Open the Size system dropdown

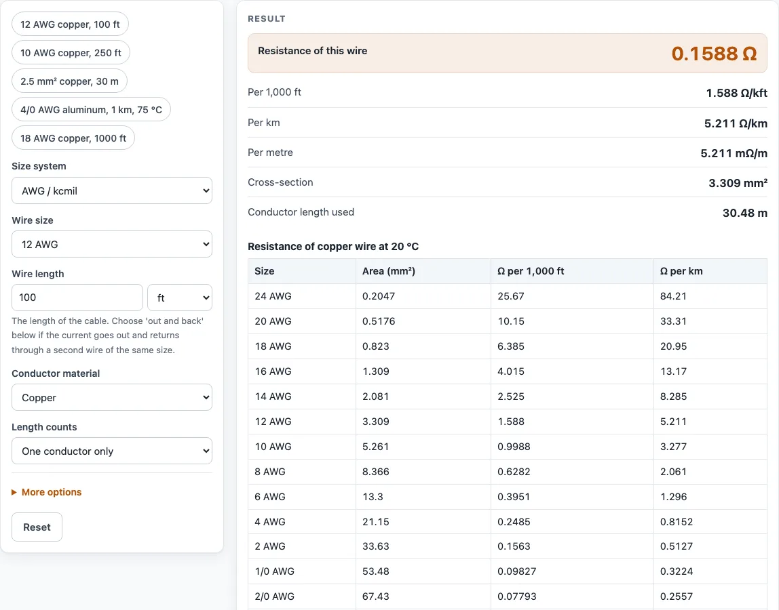coord(112,190)
